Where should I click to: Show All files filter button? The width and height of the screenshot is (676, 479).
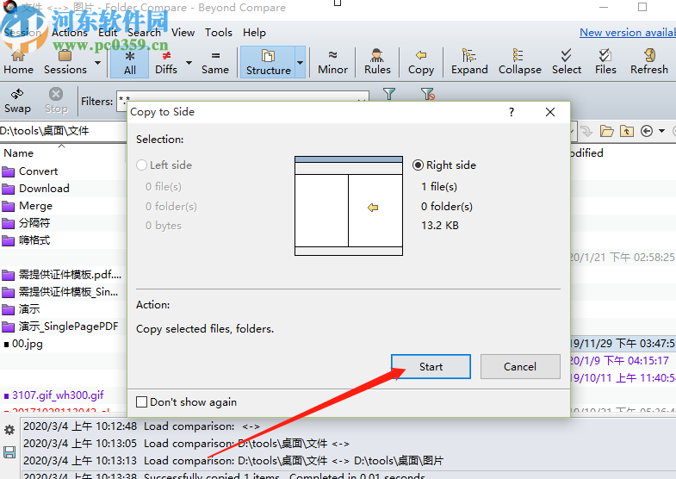(x=130, y=62)
